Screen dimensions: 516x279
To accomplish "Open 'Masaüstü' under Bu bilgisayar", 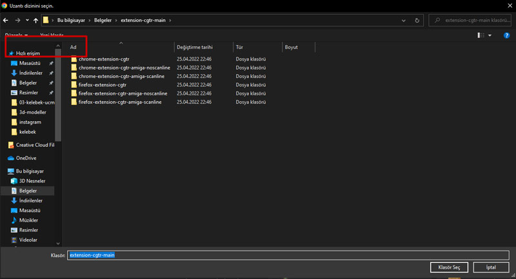I will (x=30, y=211).
